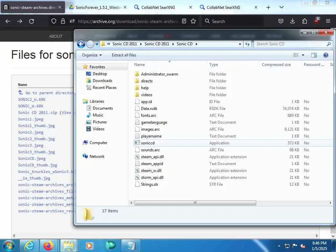Image resolution: width=336 pixels, height=252 pixels.
Task: Select Data.rsdk file
Action: (x=149, y=108)
